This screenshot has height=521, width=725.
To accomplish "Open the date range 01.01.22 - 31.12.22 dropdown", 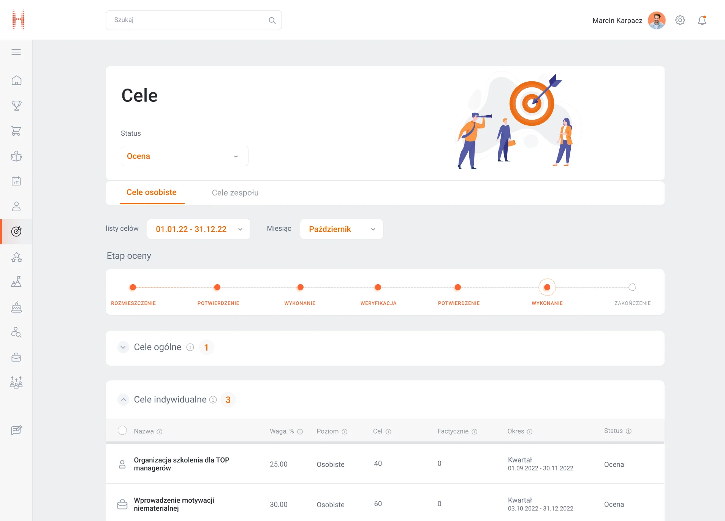I will (198, 229).
